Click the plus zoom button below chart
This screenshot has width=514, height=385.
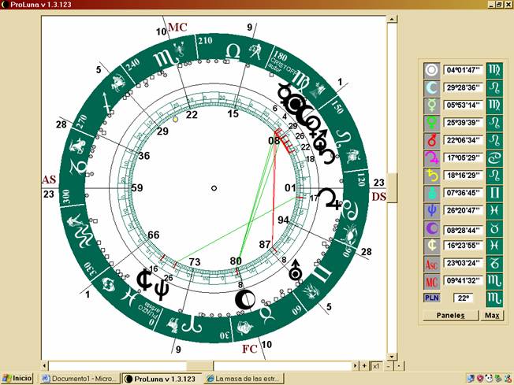[363, 366]
